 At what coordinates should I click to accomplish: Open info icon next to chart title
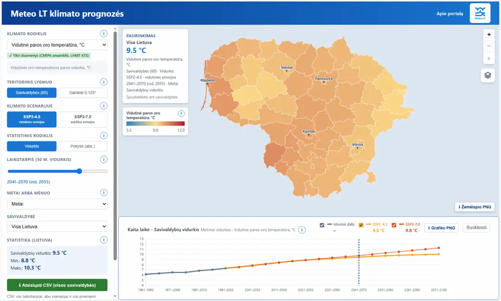(302, 230)
